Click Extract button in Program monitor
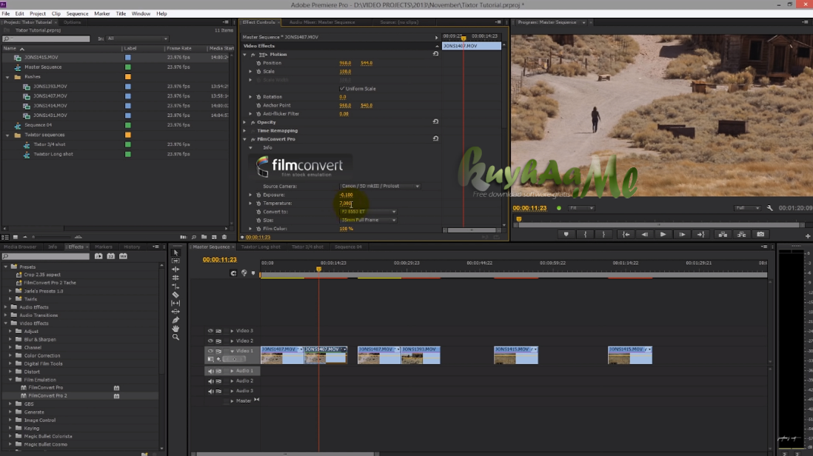 click(x=741, y=235)
